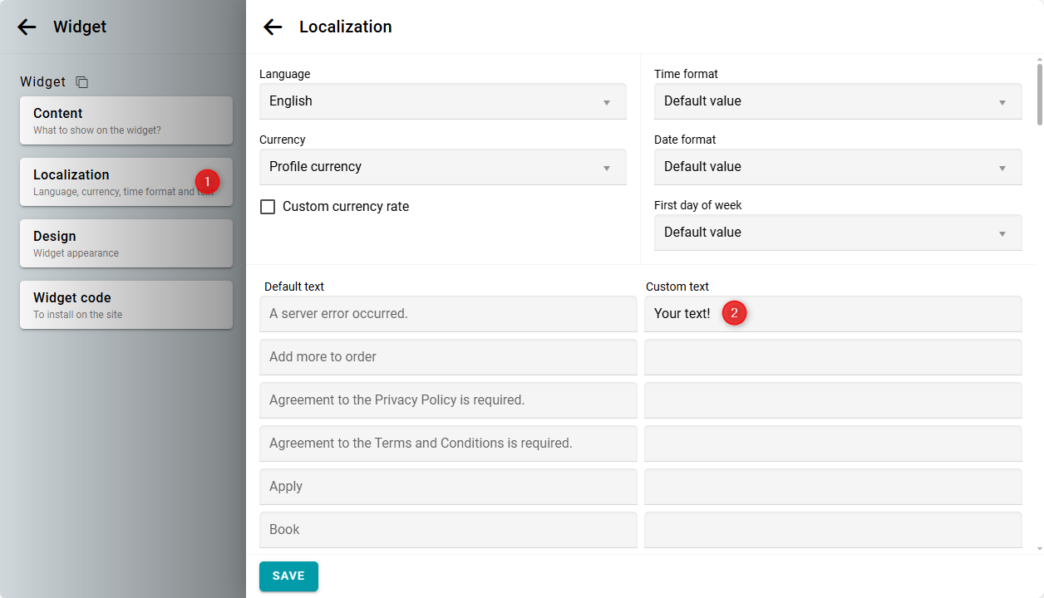The width and height of the screenshot is (1044, 598).
Task: Open the Language dropdown
Action: (x=442, y=101)
